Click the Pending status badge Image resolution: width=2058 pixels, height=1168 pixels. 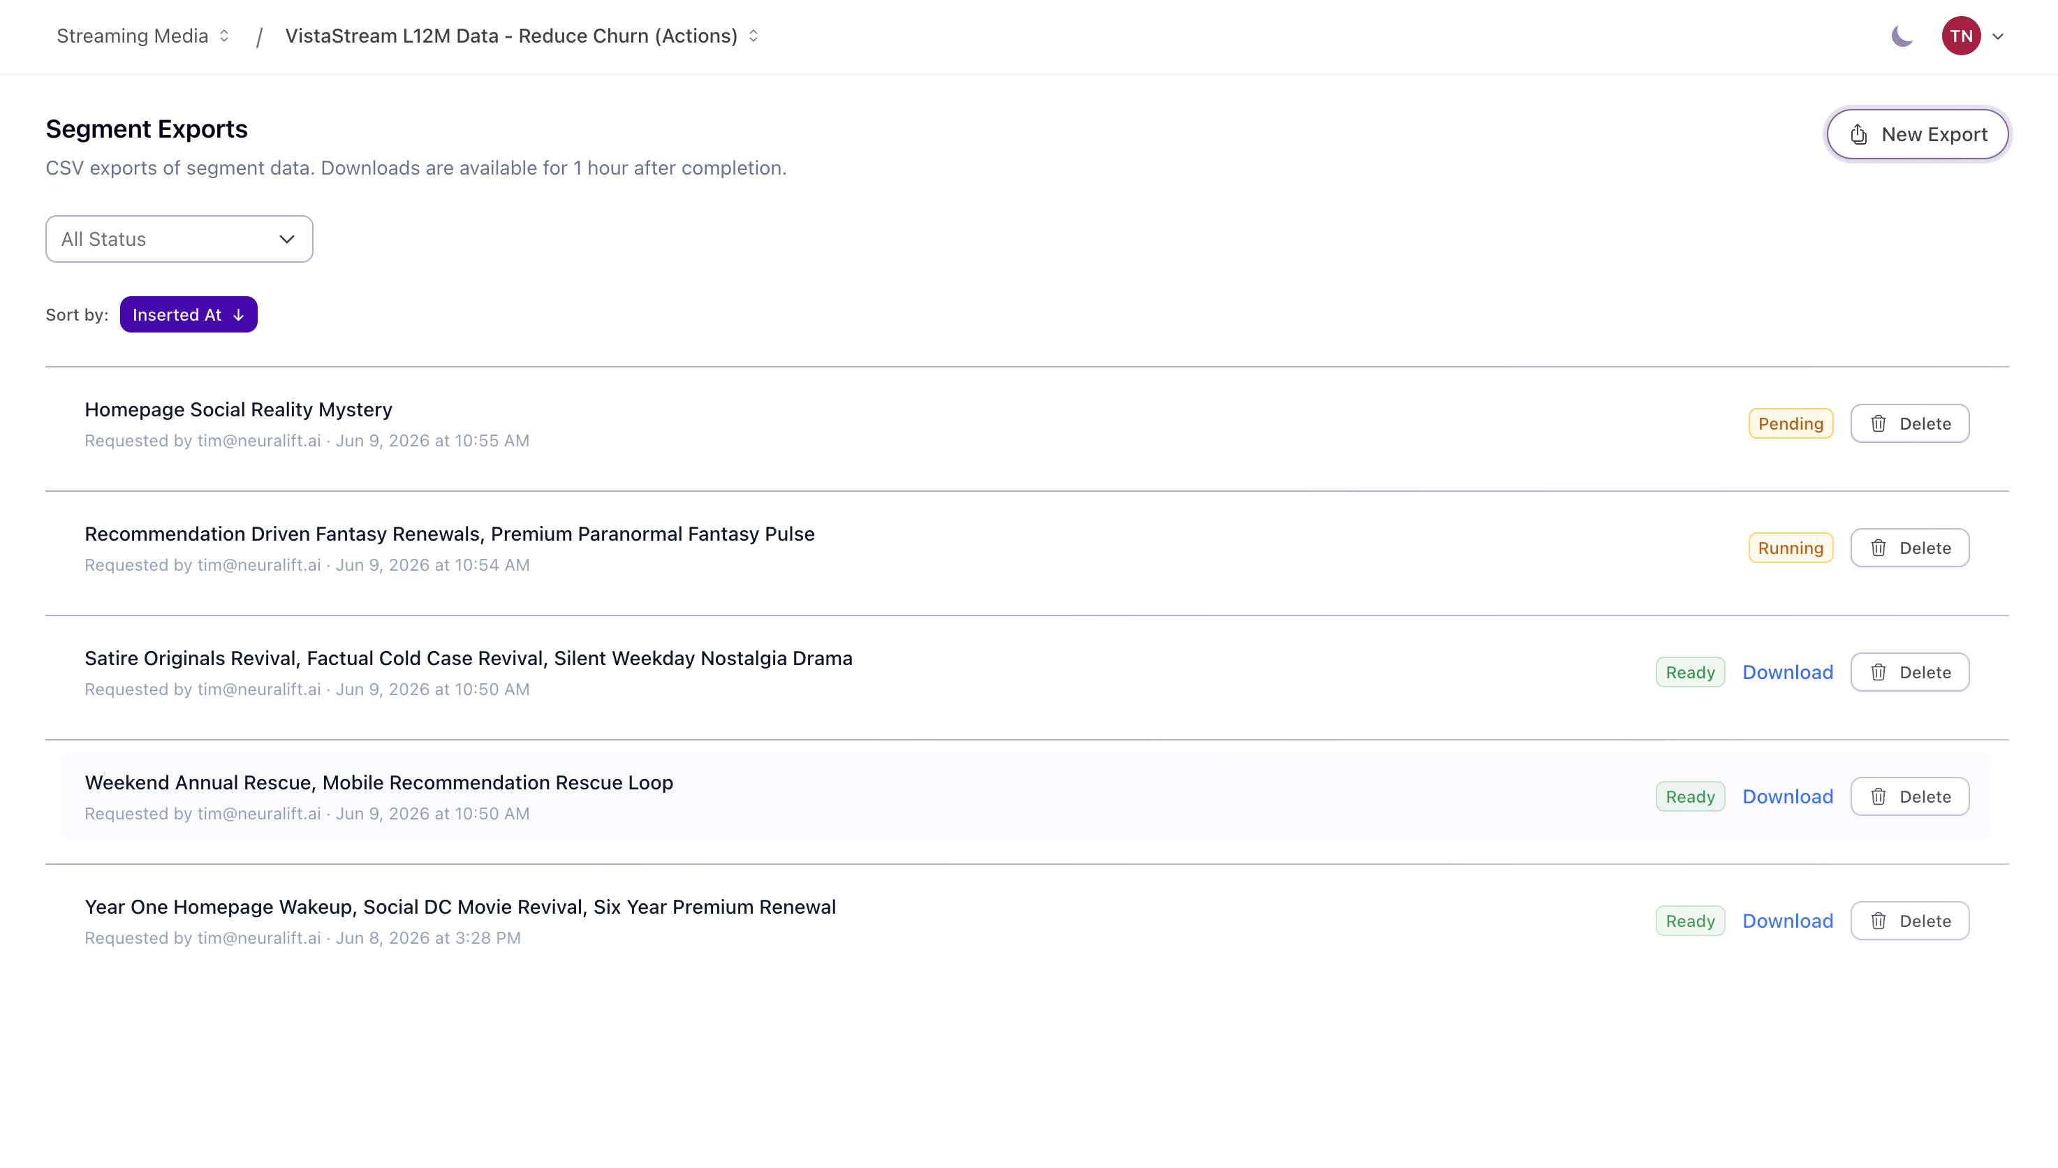coord(1791,423)
